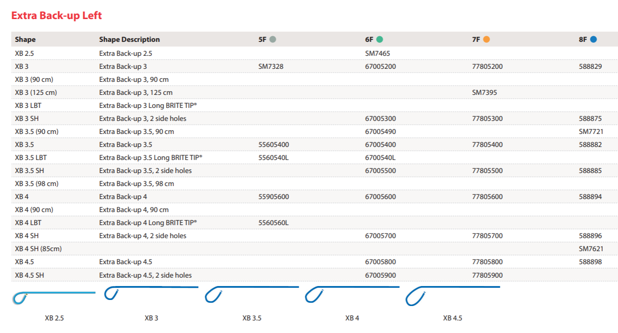Select part number 588882
Viewport: 618px width, 333px height.
(x=591, y=145)
